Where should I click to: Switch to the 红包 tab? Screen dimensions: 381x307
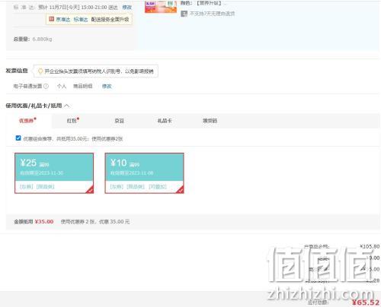click(73, 121)
